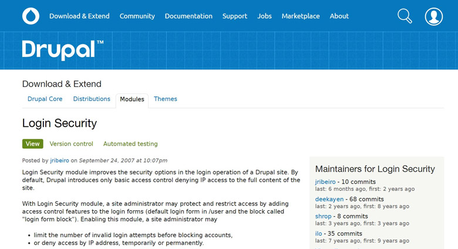The width and height of the screenshot is (458, 249).
Task: Click the green View button
Action: (x=33, y=144)
